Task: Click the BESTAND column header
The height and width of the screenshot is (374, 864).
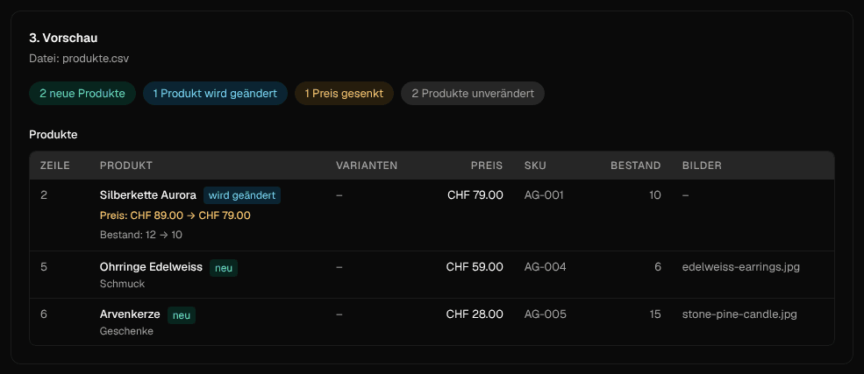Action: click(635, 166)
